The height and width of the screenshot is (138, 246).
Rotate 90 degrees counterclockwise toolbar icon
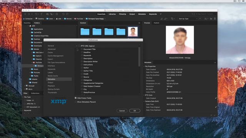coord(63,14)
